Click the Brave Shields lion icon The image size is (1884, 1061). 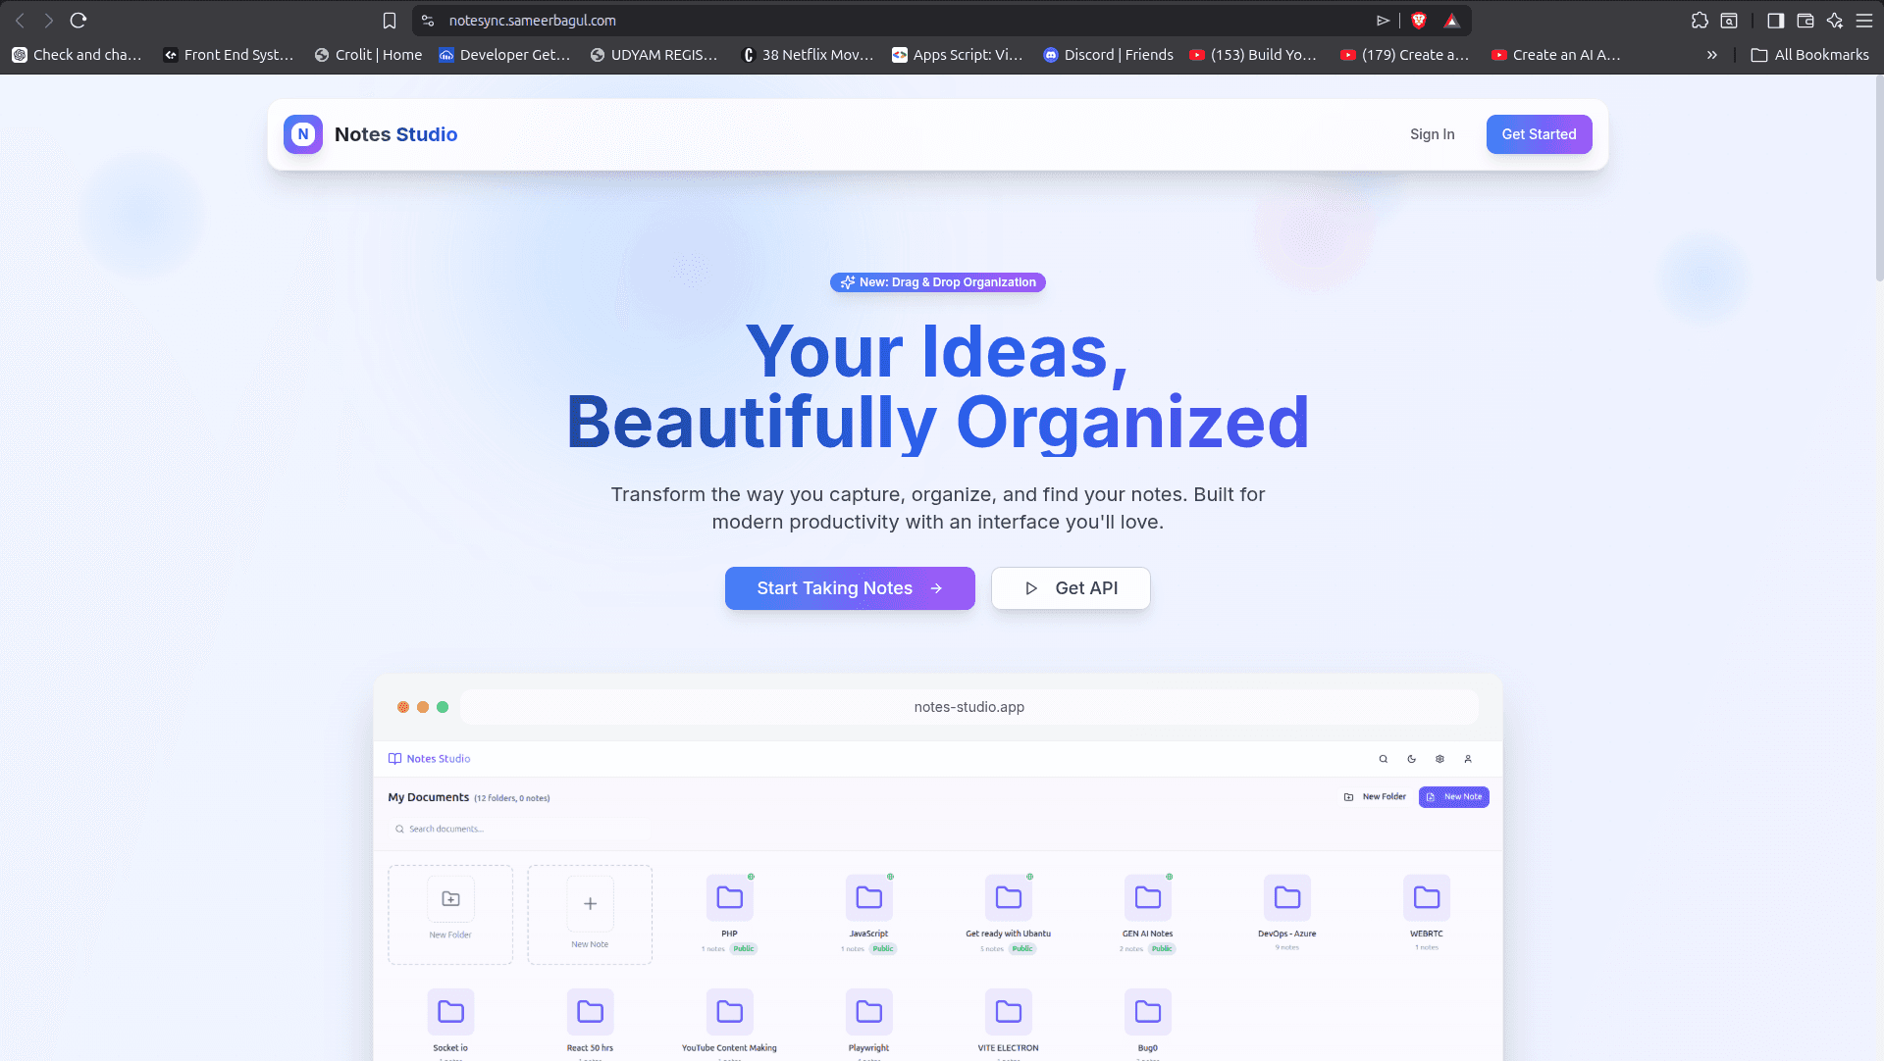tap(1419, 20)
